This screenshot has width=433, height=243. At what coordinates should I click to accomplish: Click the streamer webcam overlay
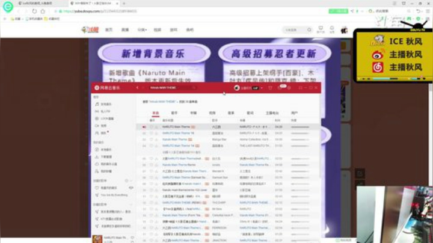click(395, 215)
